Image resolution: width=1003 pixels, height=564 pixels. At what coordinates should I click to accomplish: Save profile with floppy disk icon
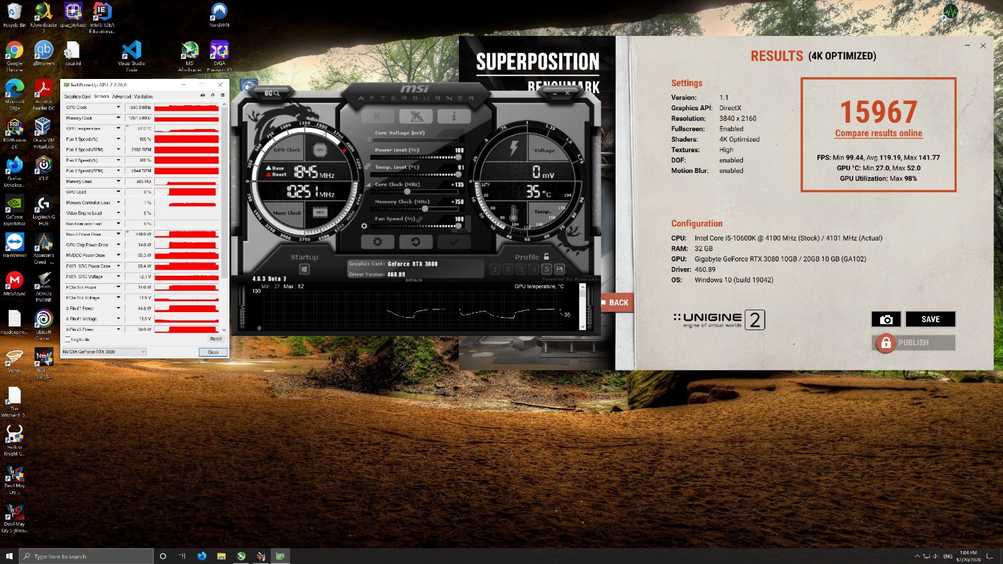pos(560,269)
